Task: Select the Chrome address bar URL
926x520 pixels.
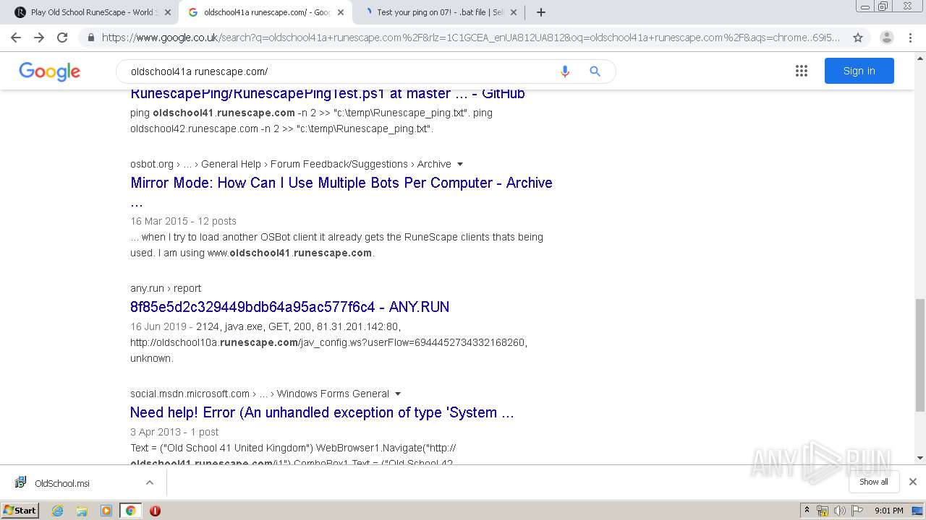Action: coord(470,38)
